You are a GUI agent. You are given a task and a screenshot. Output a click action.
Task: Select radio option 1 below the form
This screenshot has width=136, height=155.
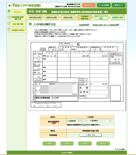pos(34,106)
